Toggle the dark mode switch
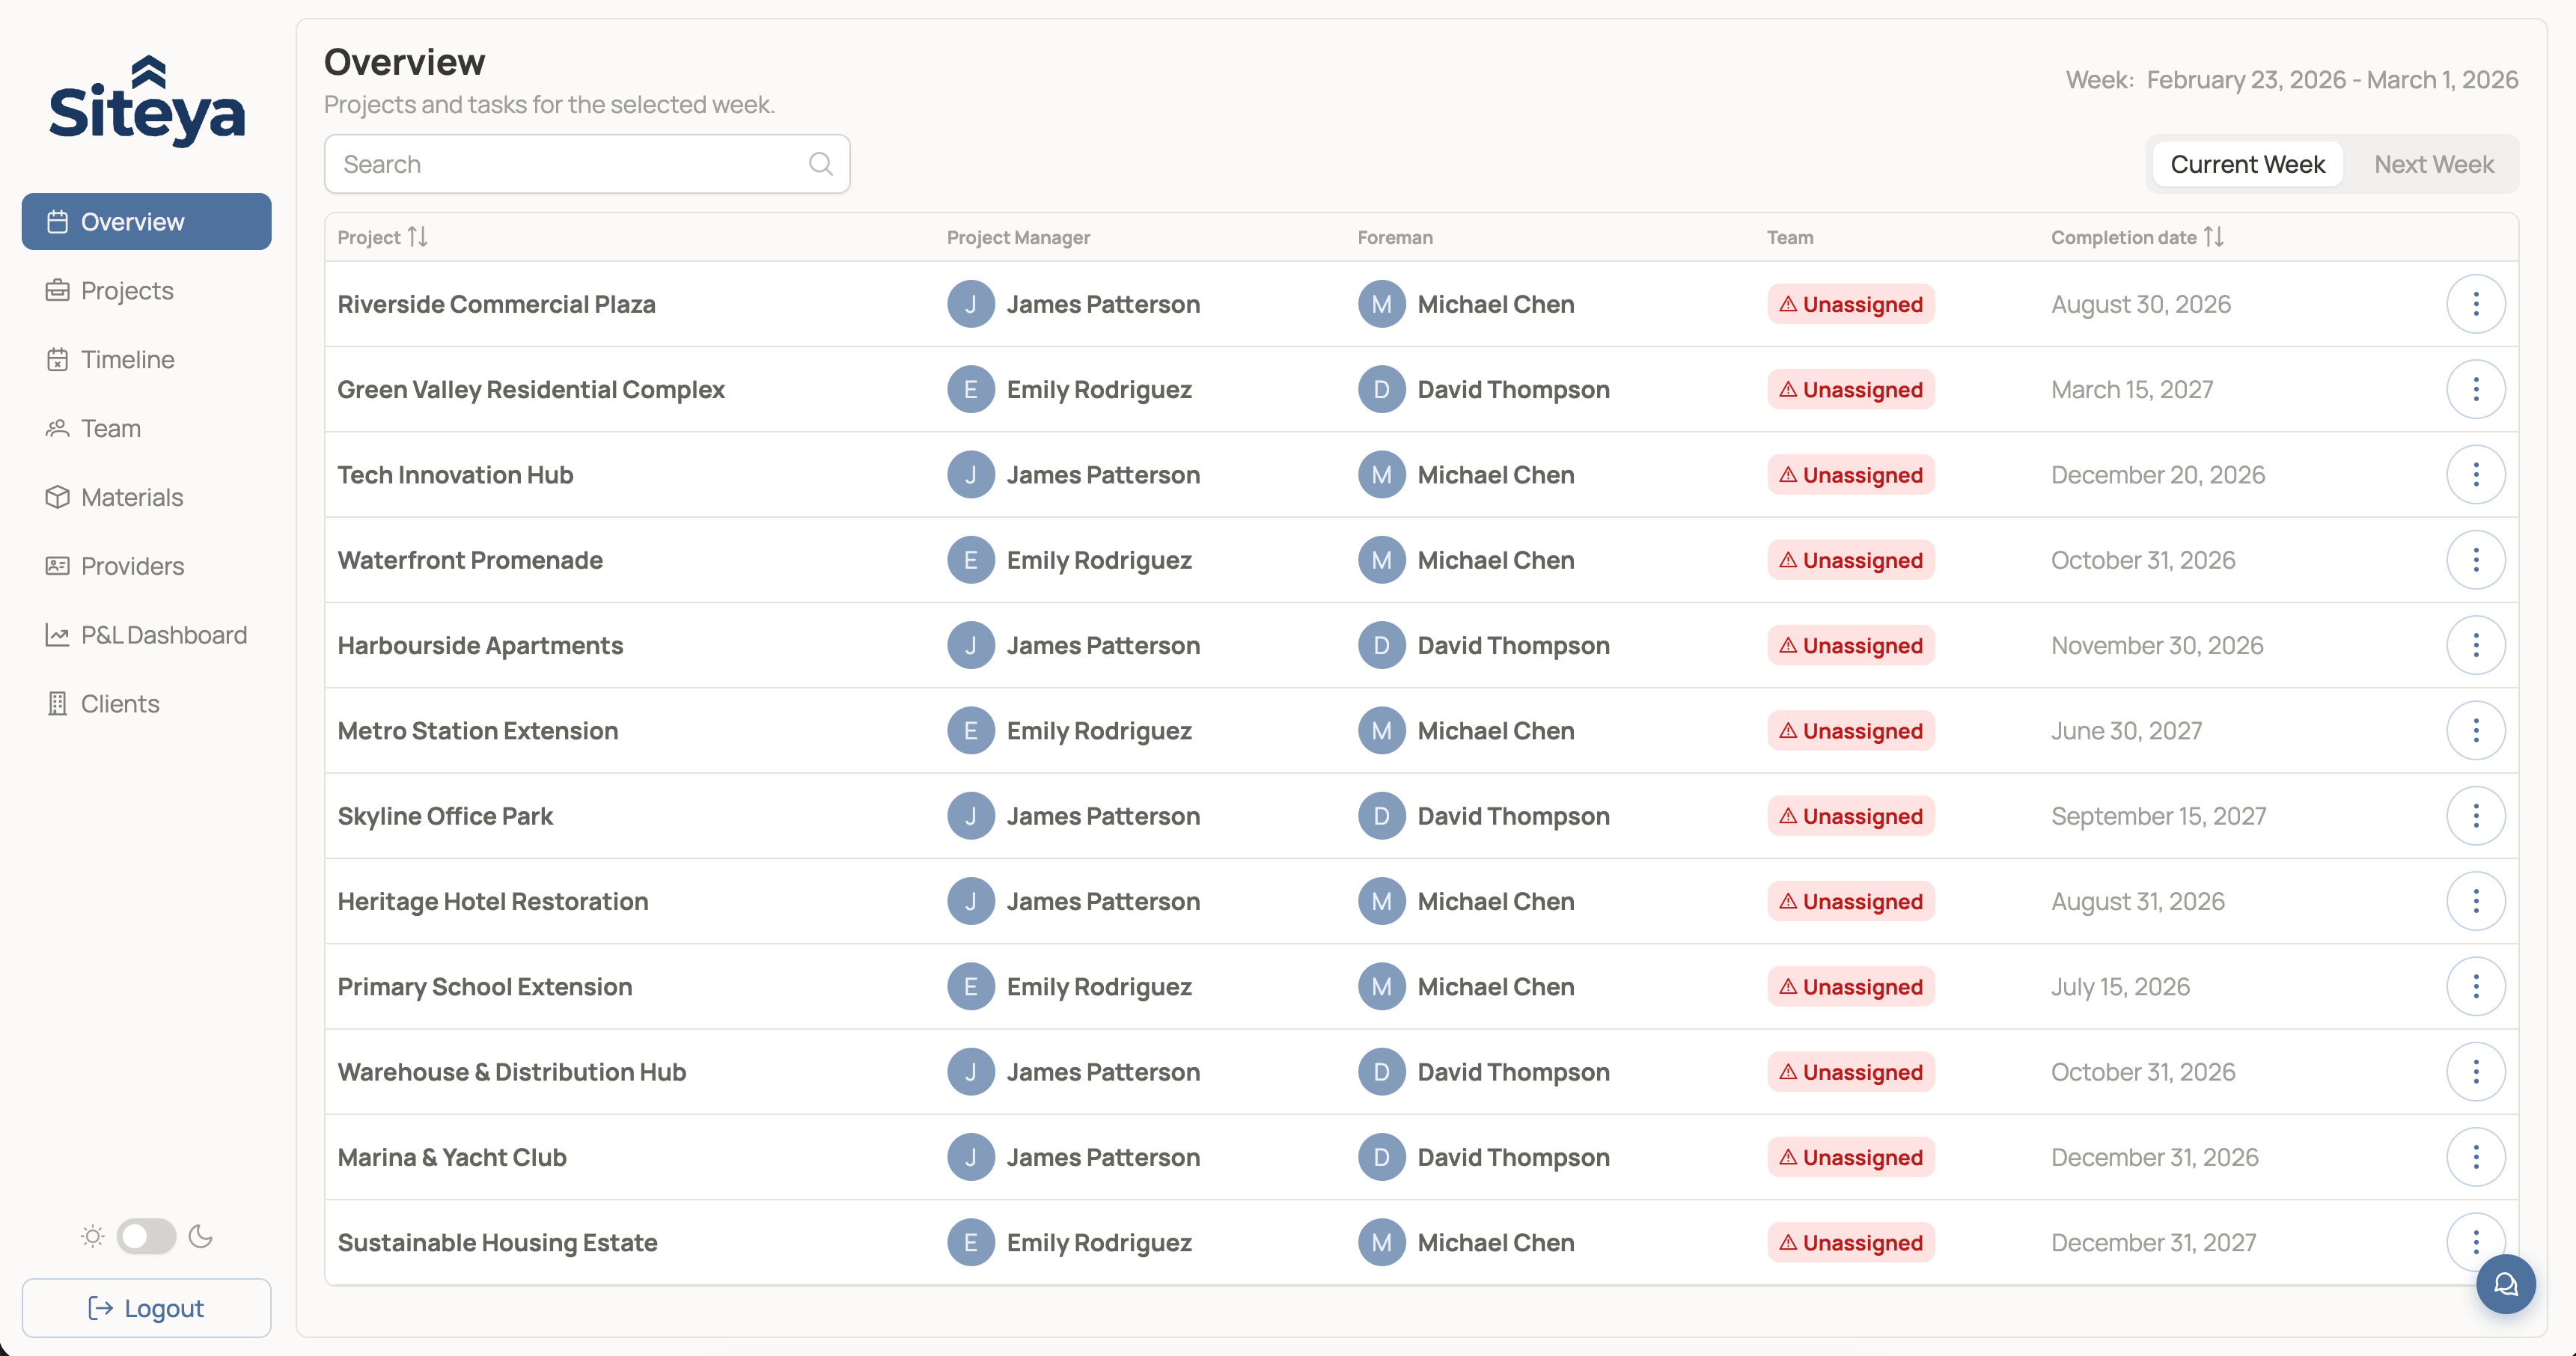2576x1356 pixels. 146,1236
